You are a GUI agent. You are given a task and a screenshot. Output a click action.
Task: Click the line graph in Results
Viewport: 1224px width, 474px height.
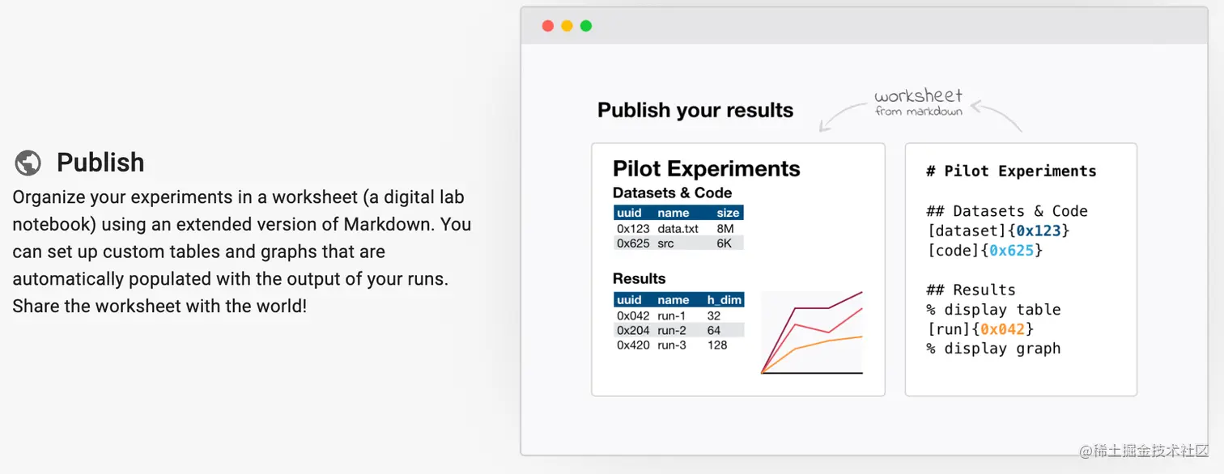click(x=811, y=332)
